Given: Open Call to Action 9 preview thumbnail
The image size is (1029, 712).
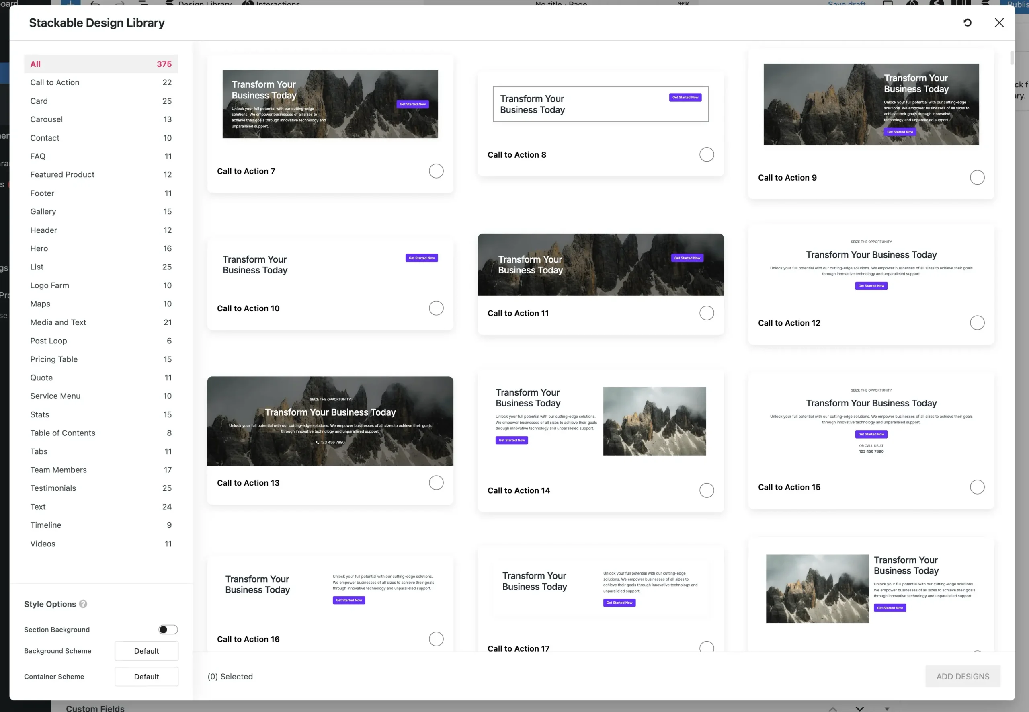Looking at the screenshot, I should coord(871,104).
